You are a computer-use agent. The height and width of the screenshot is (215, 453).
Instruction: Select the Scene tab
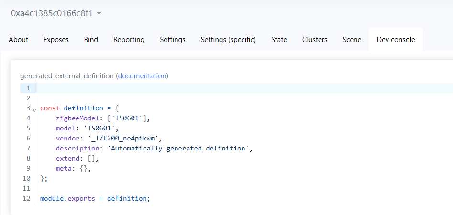tap(352, 40)
